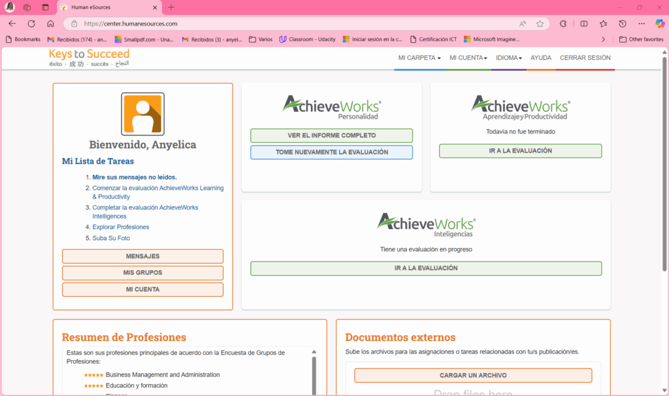The width and height of the screenshot is (669, 396).
Task: Open Completar la evaluación Intelligences link
Action: tap(146, 212)
